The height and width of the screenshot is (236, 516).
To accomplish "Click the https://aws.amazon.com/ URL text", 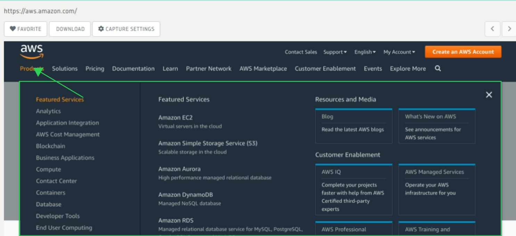I will tap(40, 11).
